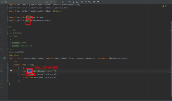The image size is (172, 101).
Task: Click the closing fold marker at line 28
Action: point(8,81)
